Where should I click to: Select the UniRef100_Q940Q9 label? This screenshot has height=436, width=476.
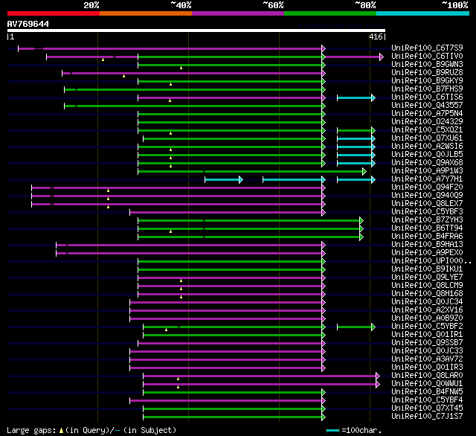[427, 195]
